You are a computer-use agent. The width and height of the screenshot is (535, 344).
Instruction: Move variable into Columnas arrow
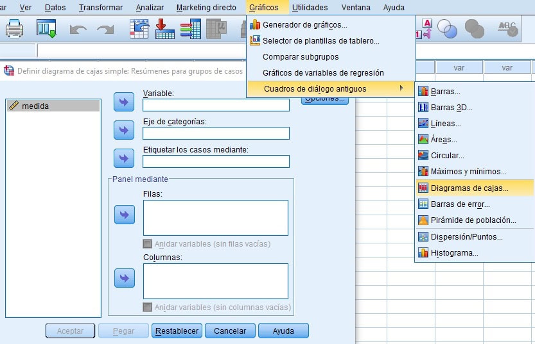(x=125, y=278)
